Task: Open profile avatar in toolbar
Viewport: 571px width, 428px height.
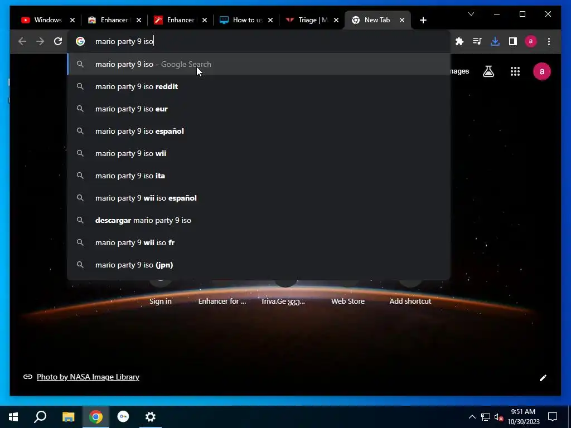Action: pos(531,41)
